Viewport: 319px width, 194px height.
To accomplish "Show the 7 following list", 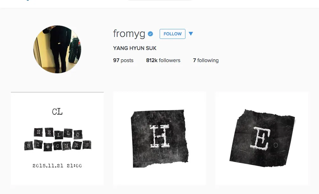I will [206, 60].
